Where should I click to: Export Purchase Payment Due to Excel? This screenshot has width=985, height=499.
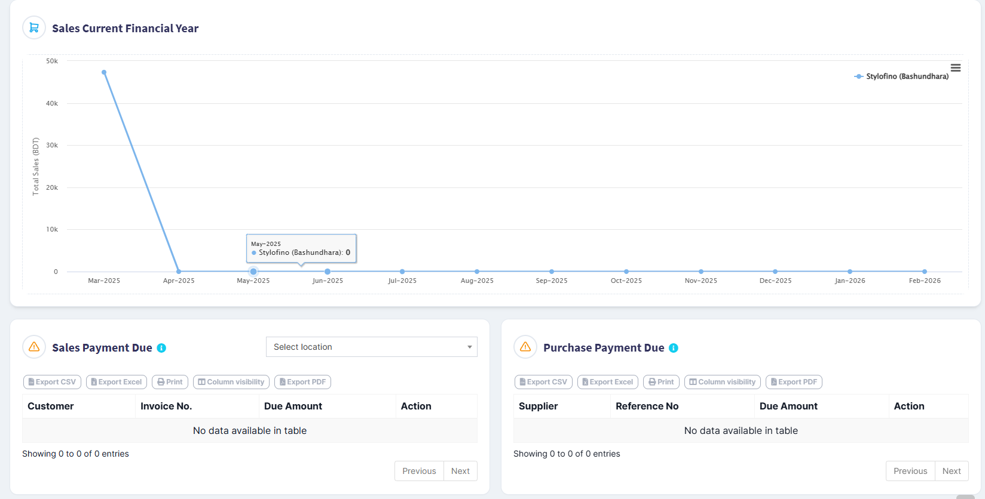click(607, 382)
